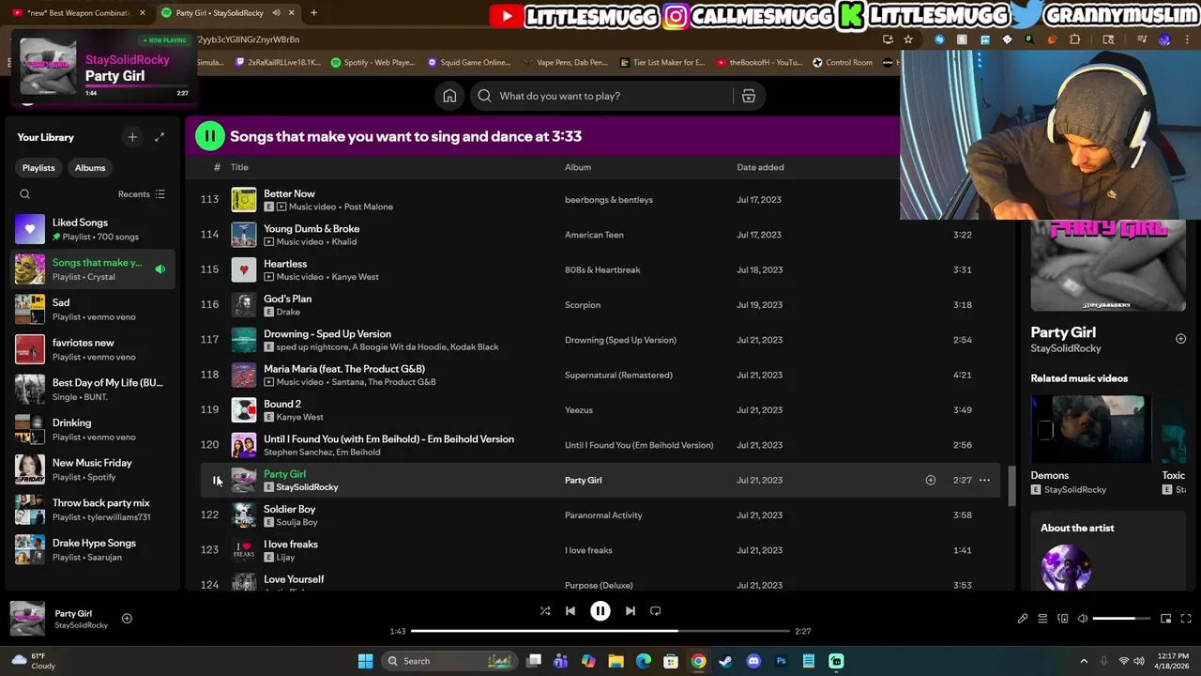Switch to the Best Weapon Combinat YouTube tab
This screenshot has height=676, width=1201.
tap(79, 13)
